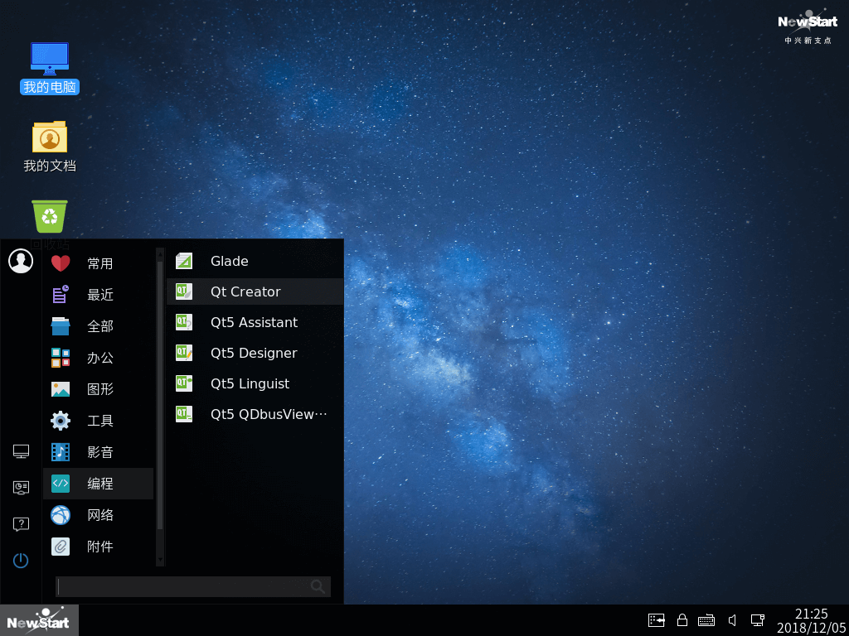Open the 办公 category label
The width and height of the screenshot is (849, 636).
click(x=100, y=358)
